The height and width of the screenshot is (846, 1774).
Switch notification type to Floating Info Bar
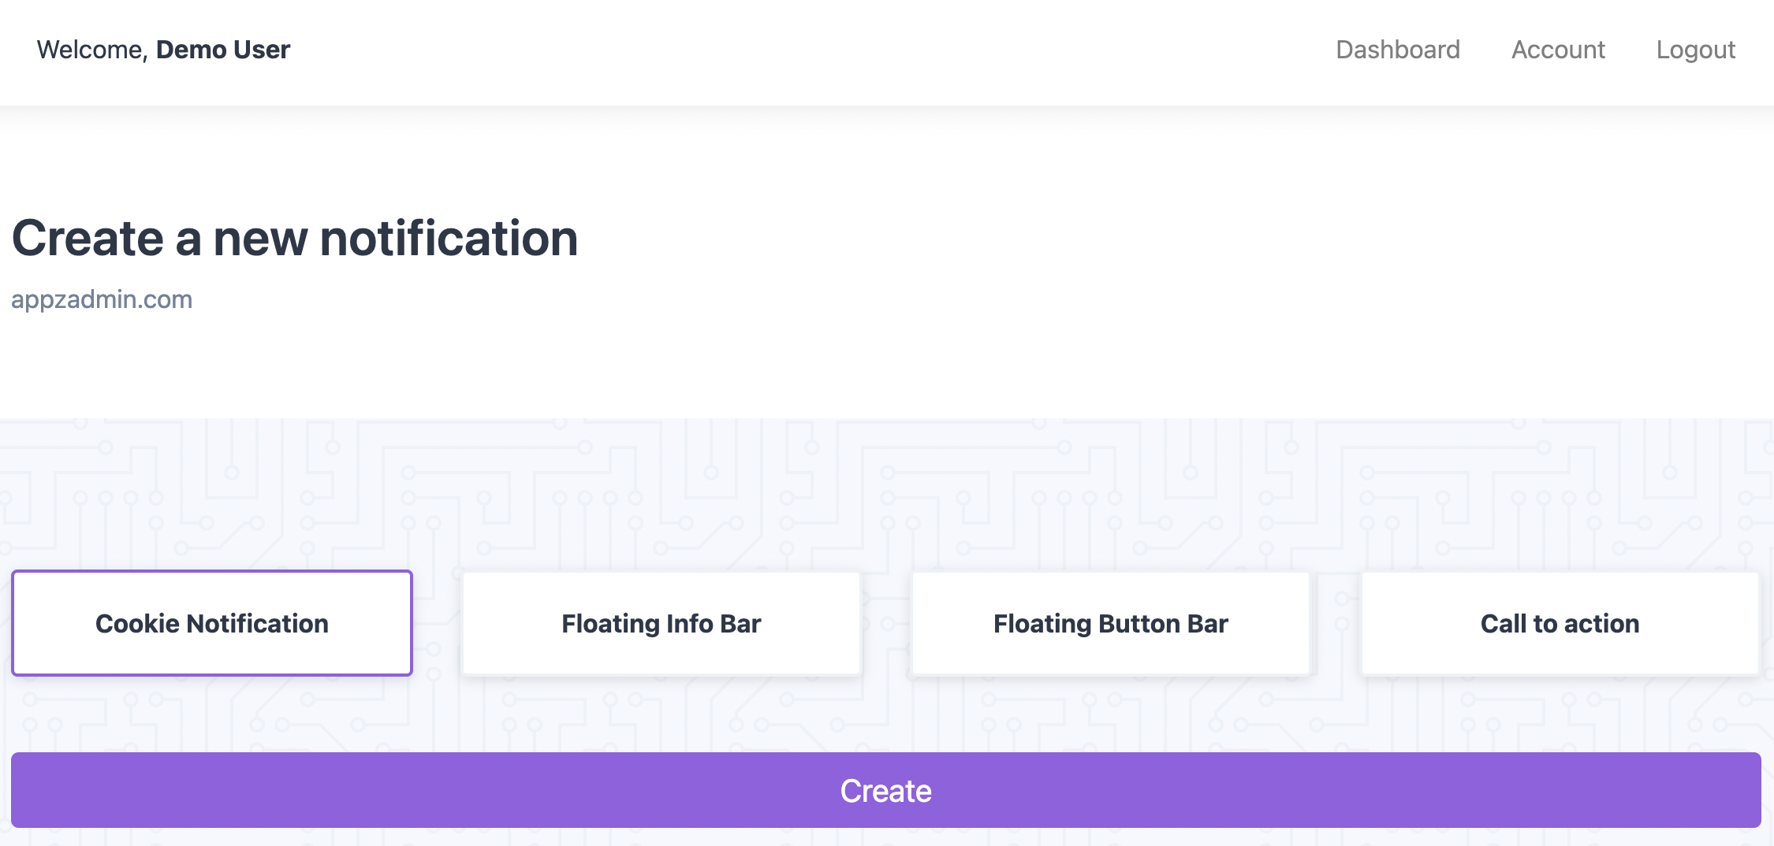(661, 623)
